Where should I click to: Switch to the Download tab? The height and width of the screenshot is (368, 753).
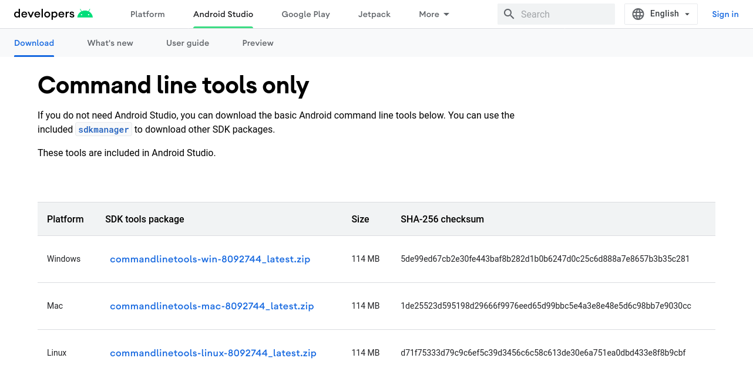point(34,43)
